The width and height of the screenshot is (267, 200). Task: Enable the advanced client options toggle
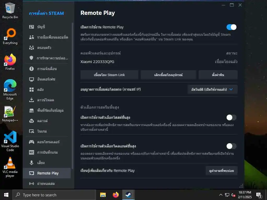point(232,146)
